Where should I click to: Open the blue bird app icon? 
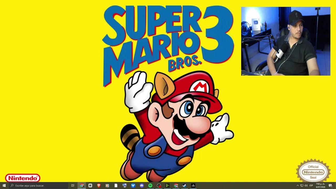click(x=133, y=186)
